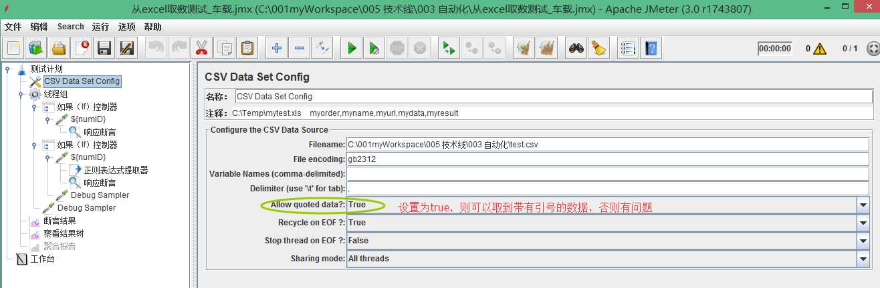Click the Stop test icon
The height and width of the screenshot is (288, 880).
coord(397,48)
